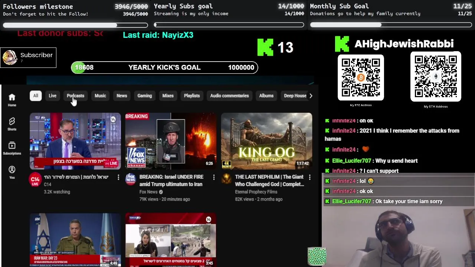Open the Hebrew news thumbnail lasting 3:45

point(171,240)
